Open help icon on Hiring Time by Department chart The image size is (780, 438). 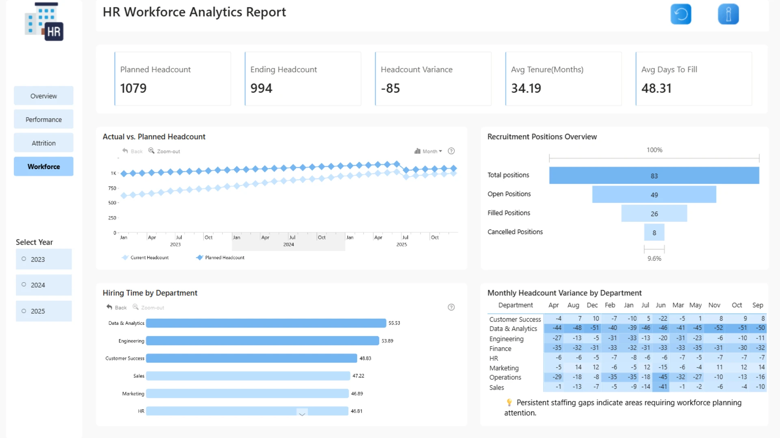[451, 307]
